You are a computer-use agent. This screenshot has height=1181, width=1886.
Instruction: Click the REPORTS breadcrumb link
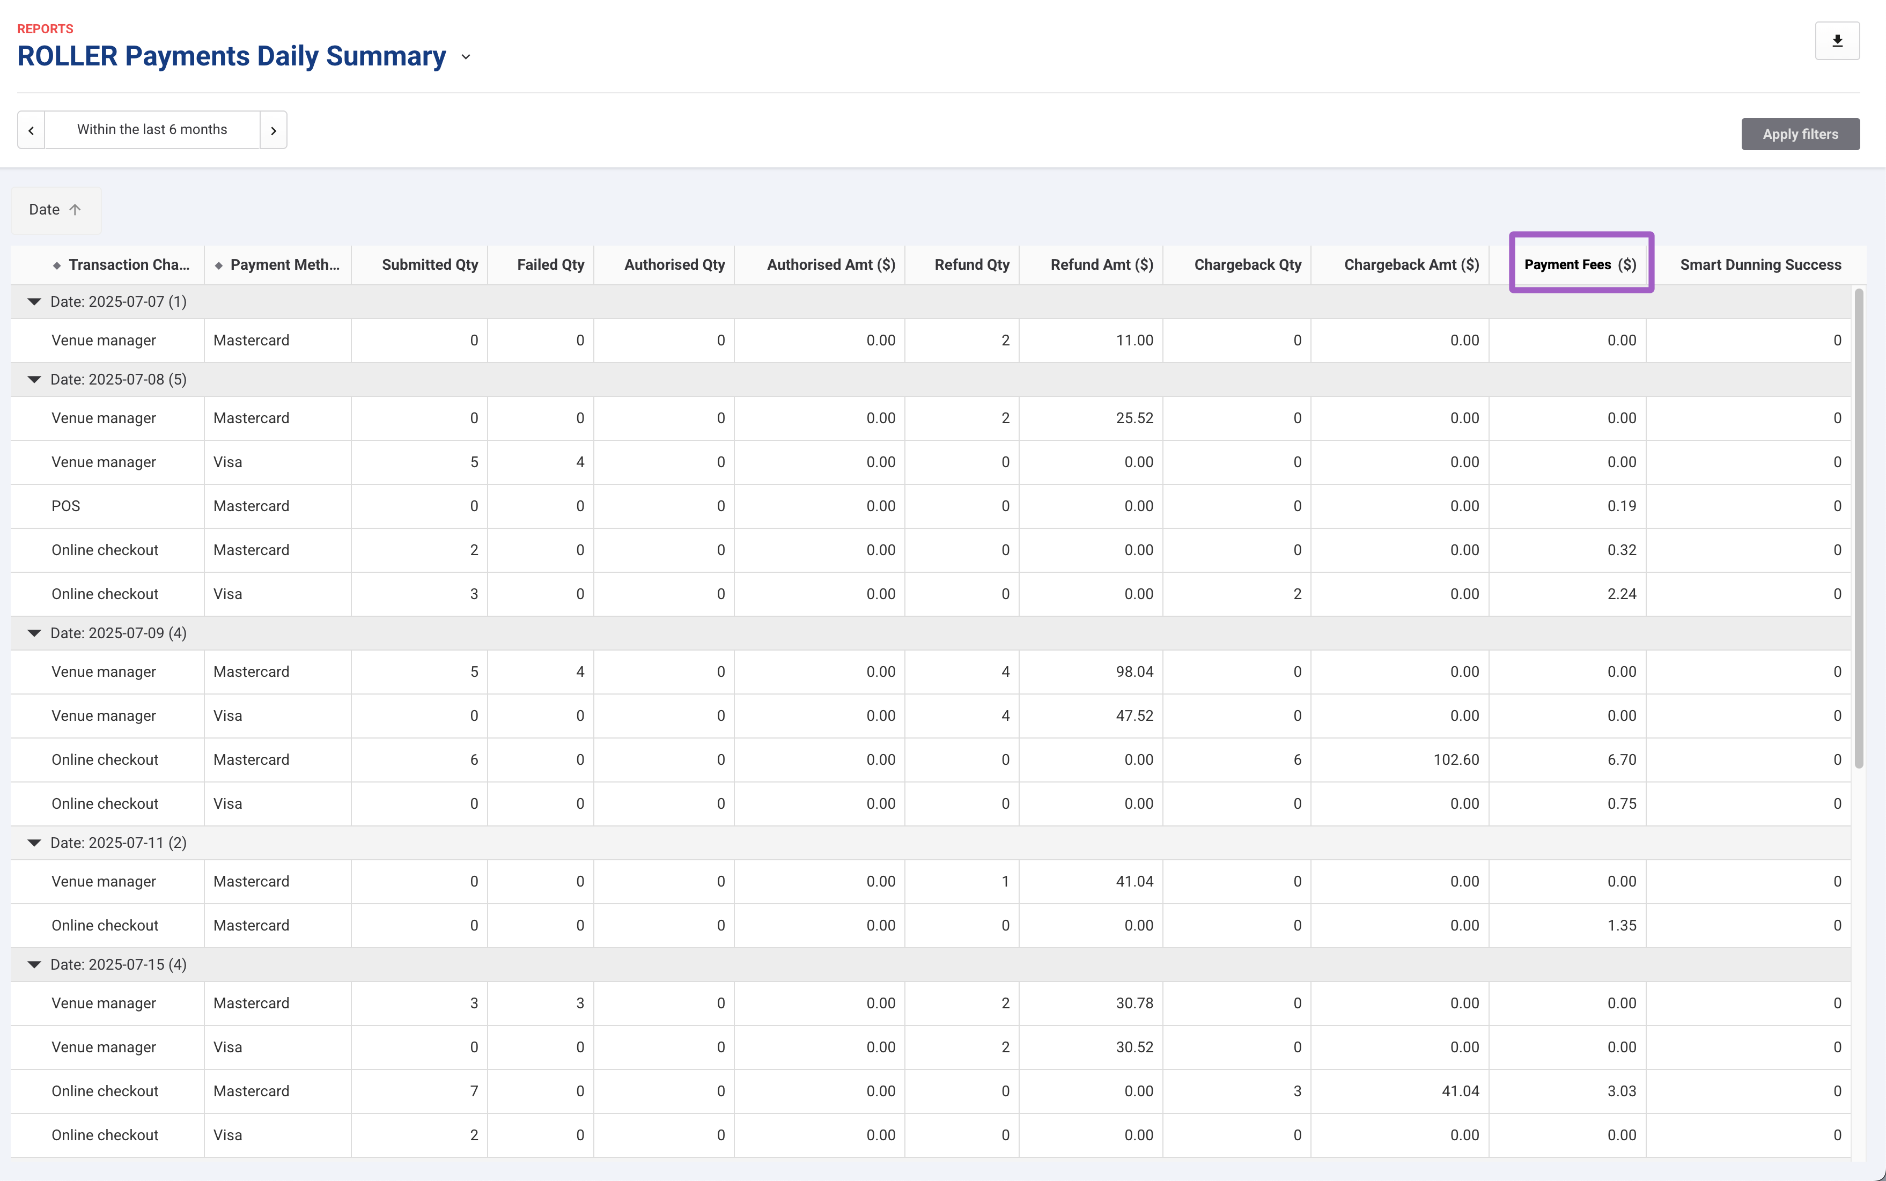point(45,29)
